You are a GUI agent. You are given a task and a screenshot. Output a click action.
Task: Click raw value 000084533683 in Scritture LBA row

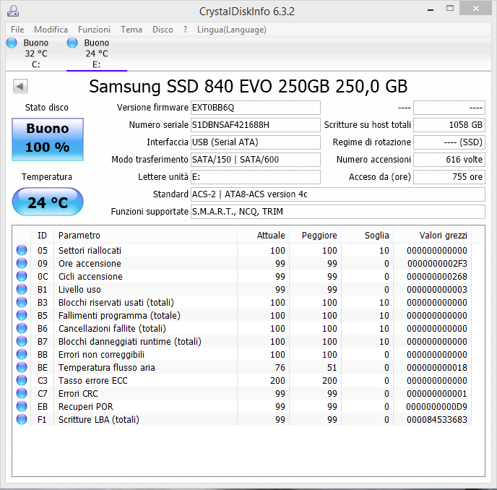[437, 420]
